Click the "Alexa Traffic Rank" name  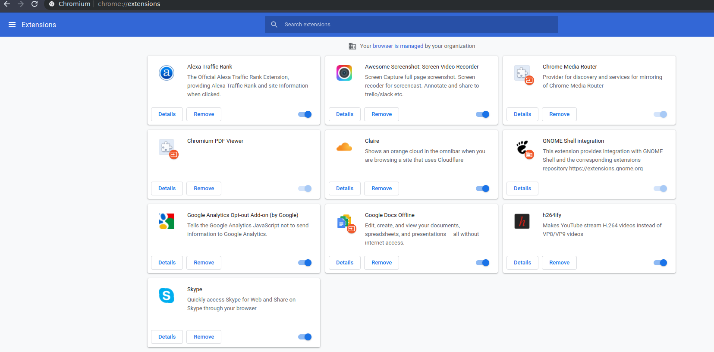tap(210, 67)
